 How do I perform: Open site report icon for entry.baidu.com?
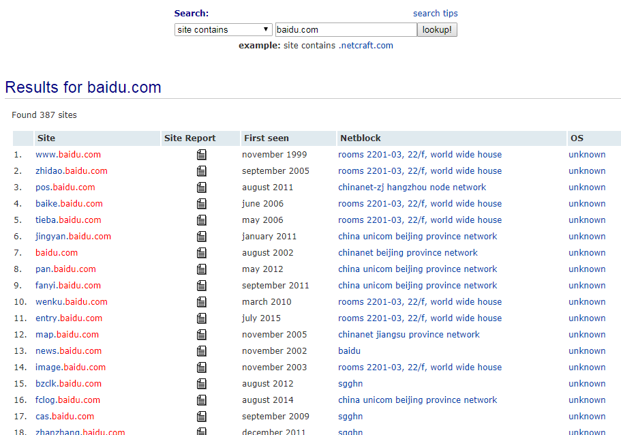click(202, 318)
